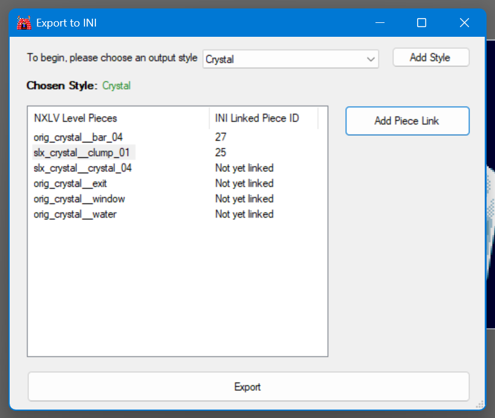Select the slx_crystal__crystal_04 piece
This screenshot has width=495, height=418.
(x=83, y=168)
